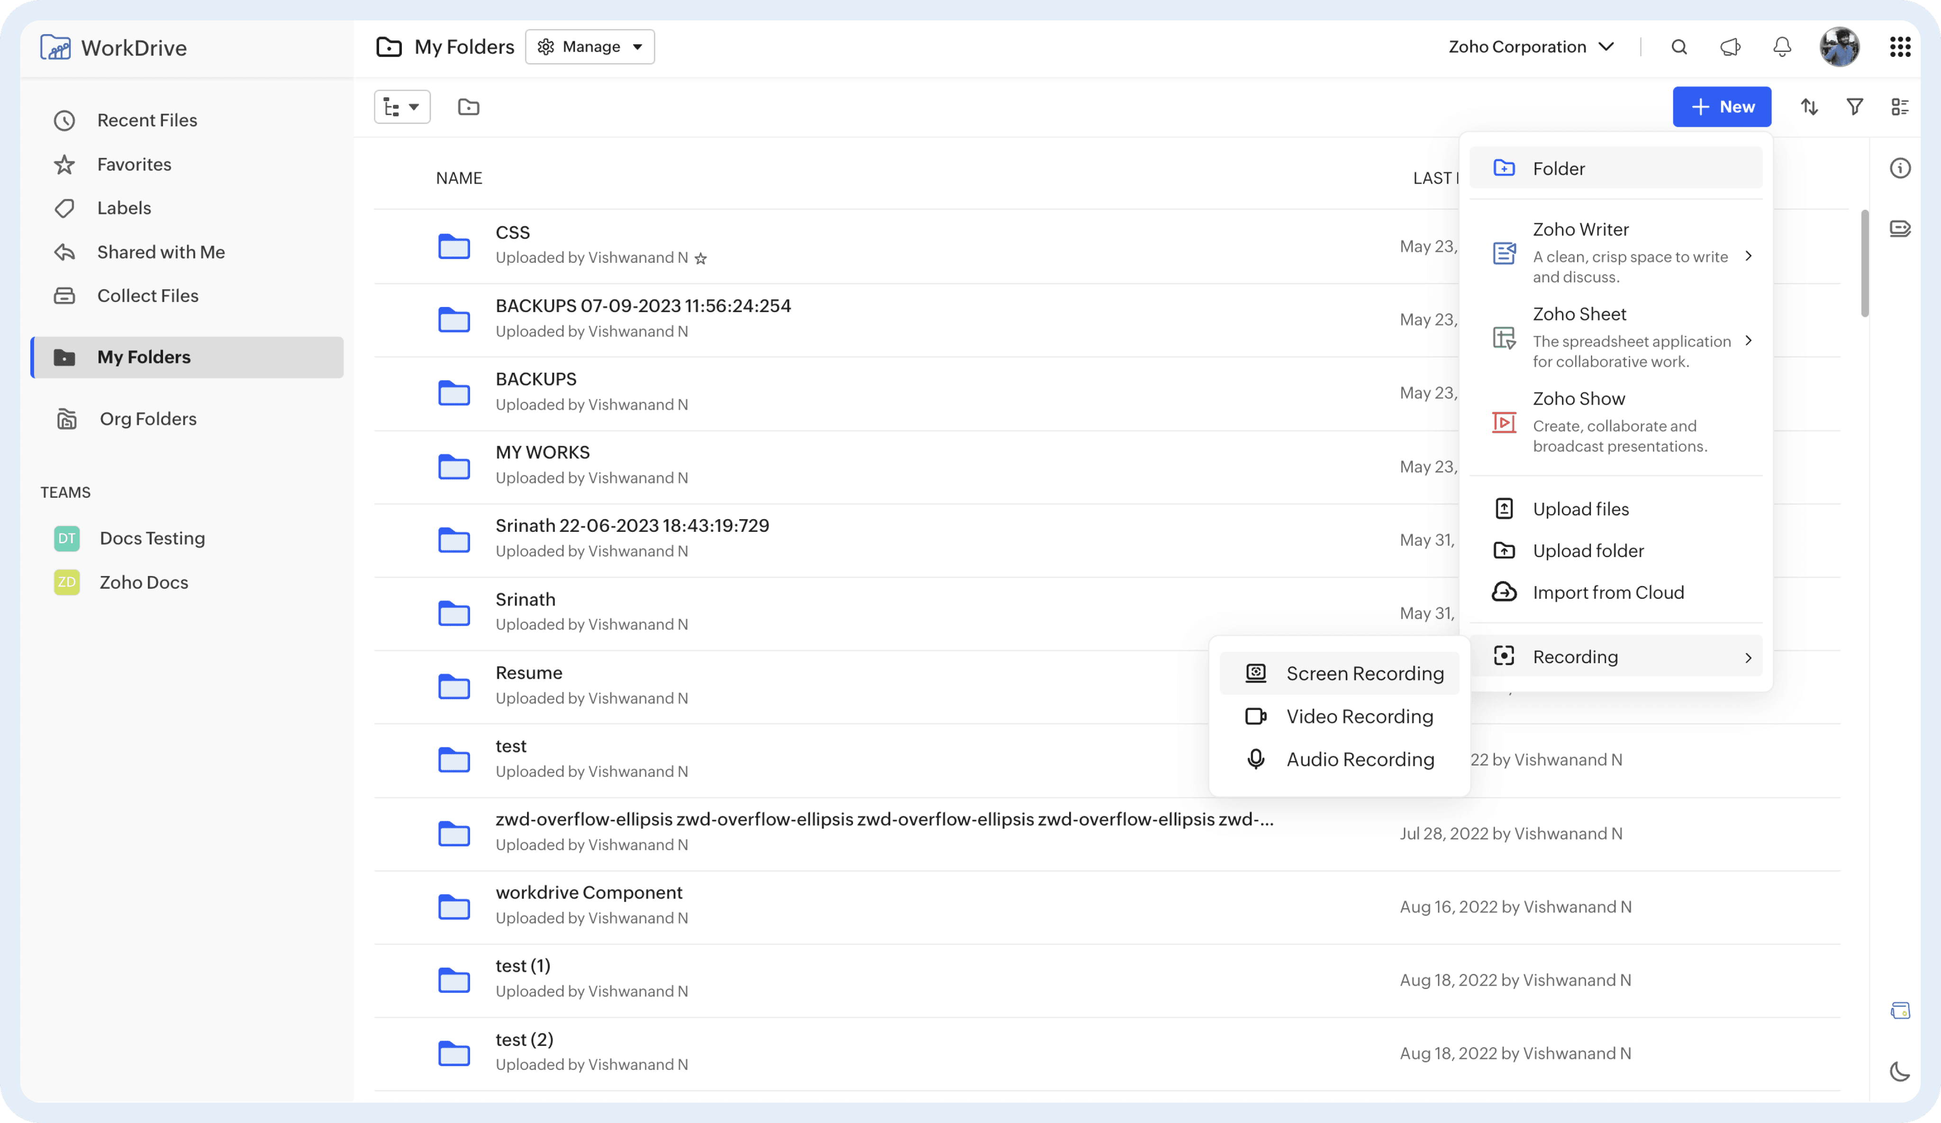Open the announcements megaphone icon

point(1730,47)
